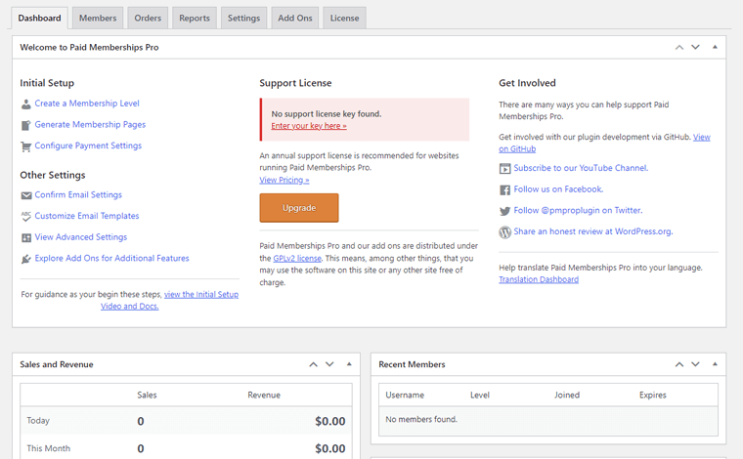Click the person icon beside Create a Membership Level
This screenshot has height=459, width=743.
pos(26,104)
